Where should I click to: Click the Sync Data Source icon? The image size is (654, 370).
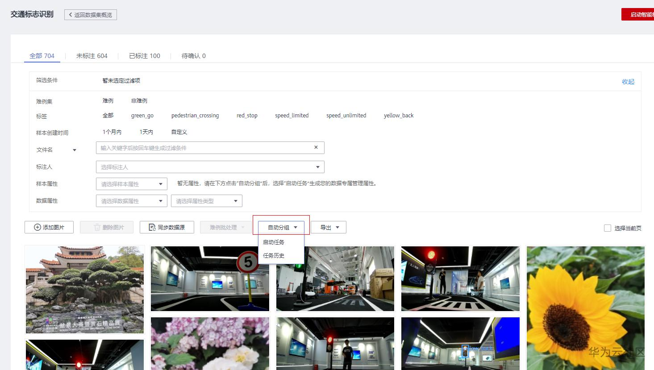(x=153, y=227)
